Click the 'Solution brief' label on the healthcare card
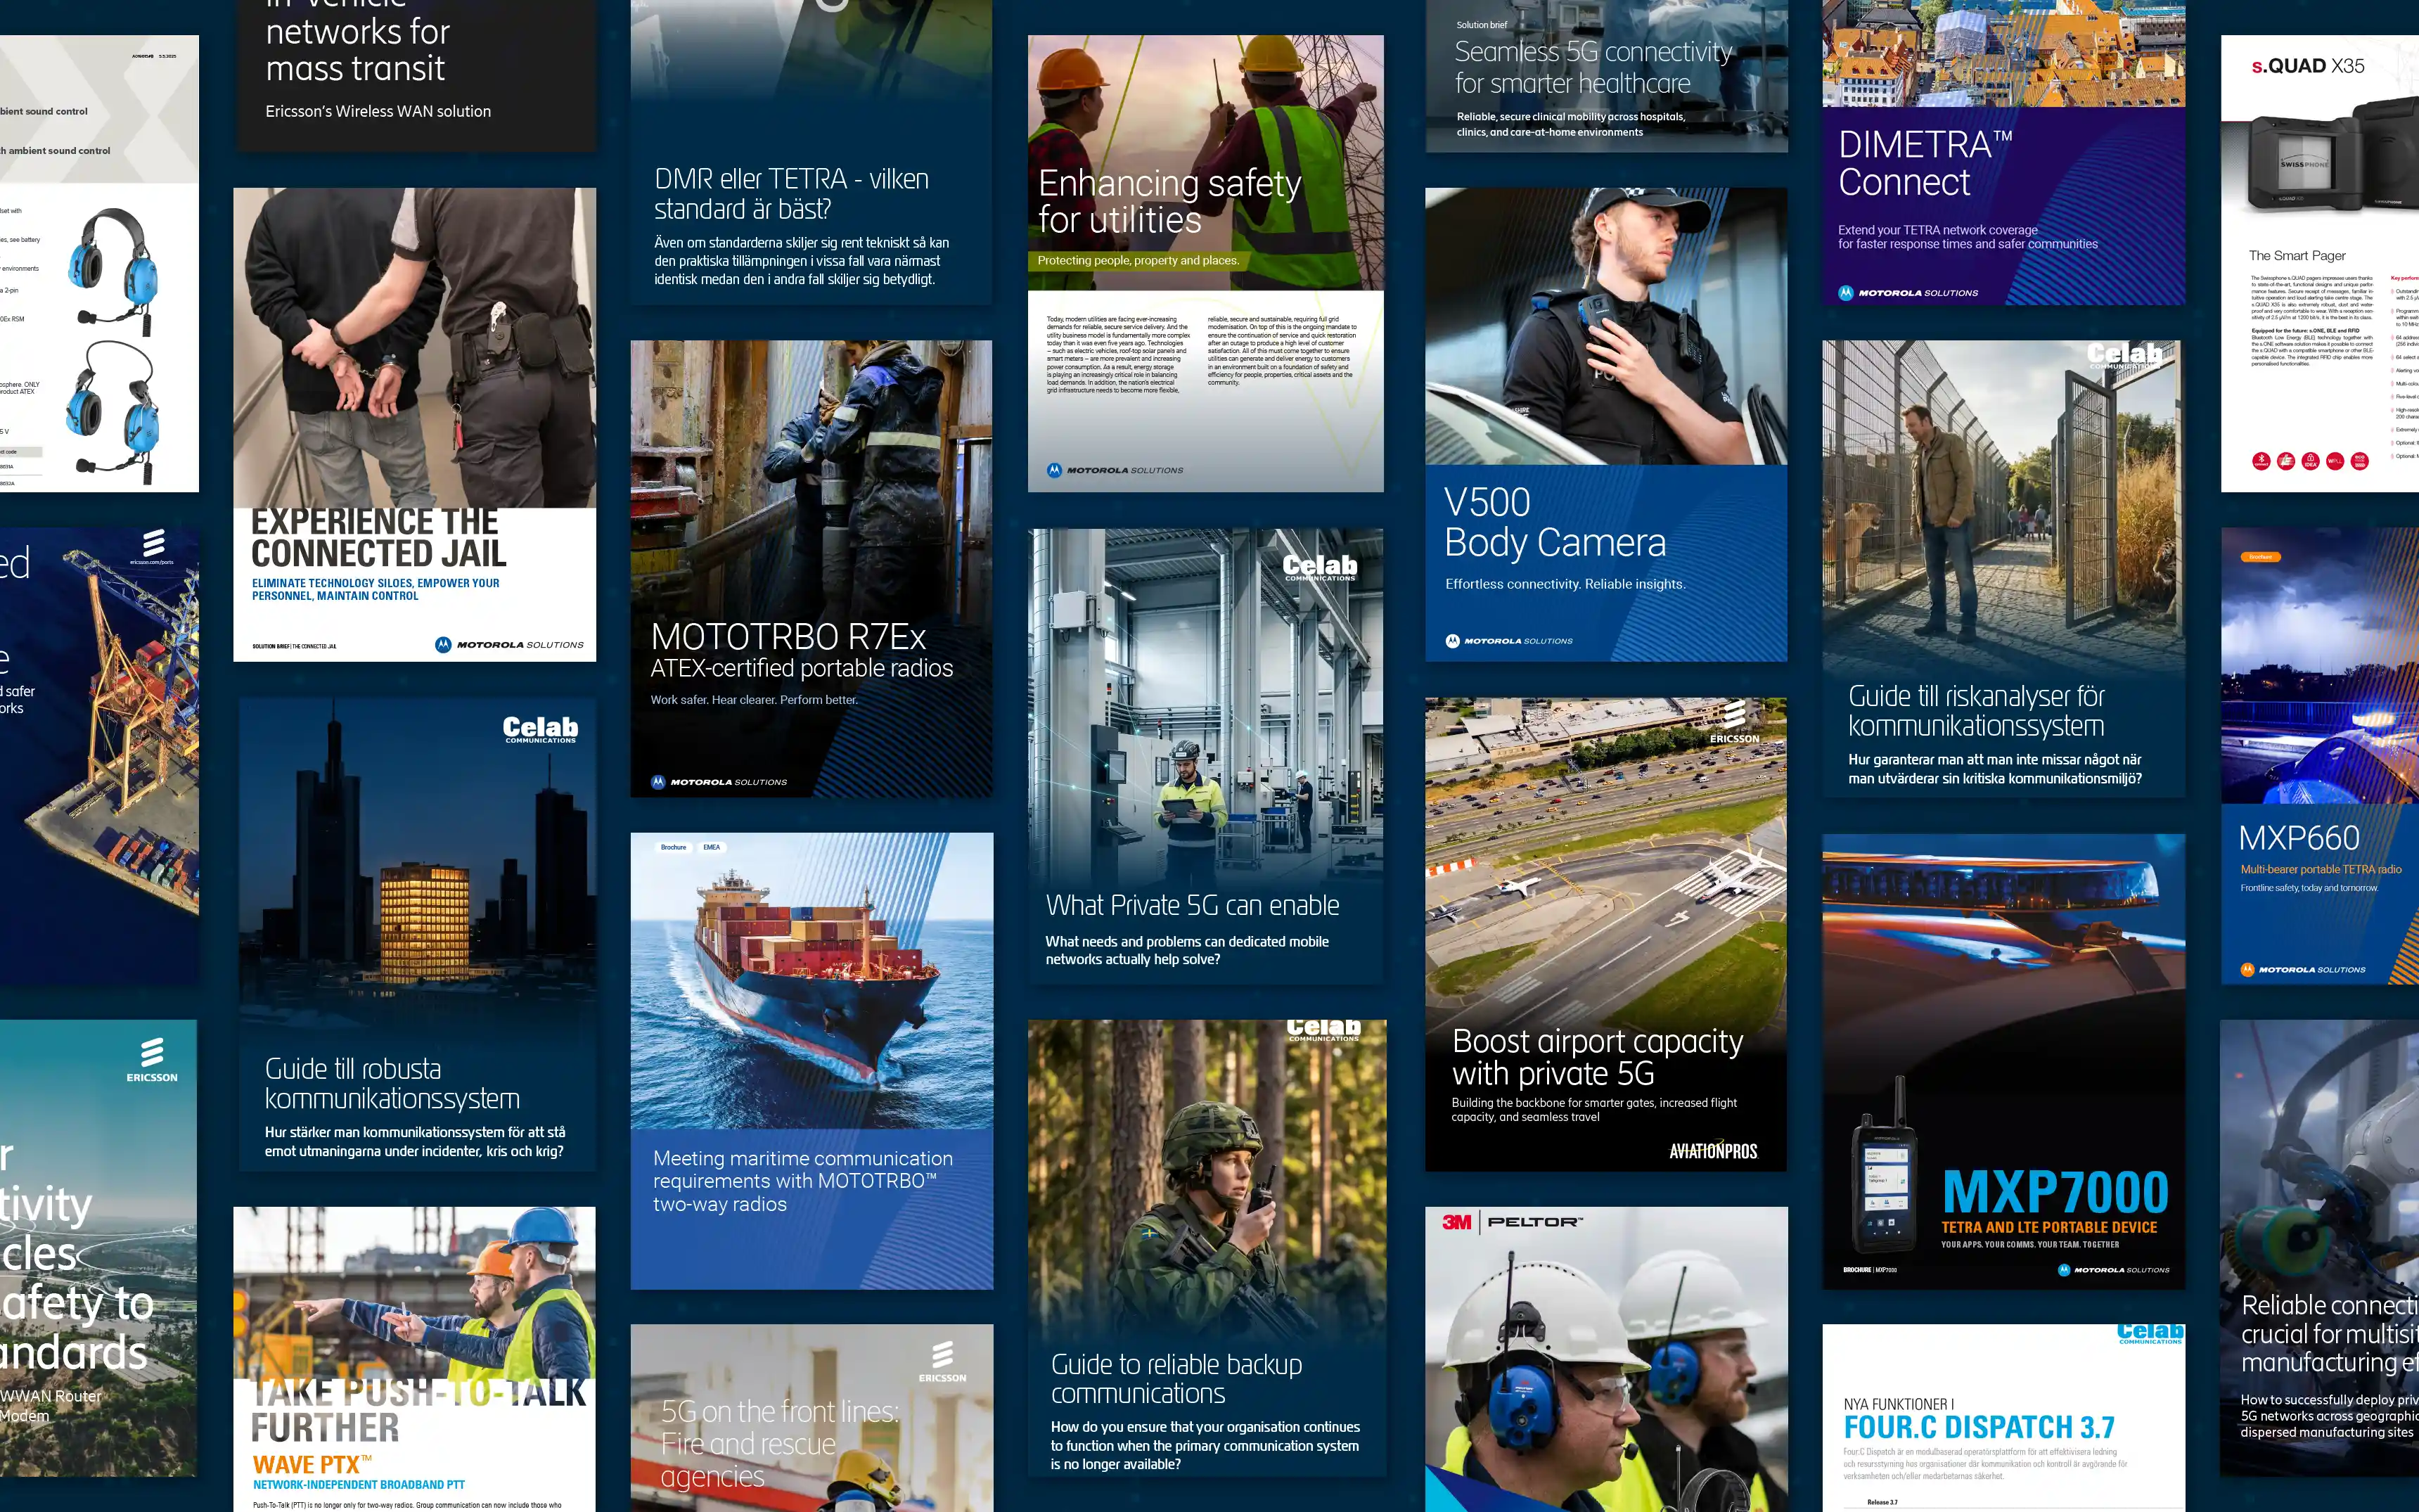Image resolution: width=2419 pixels, height=1512 pixels. tap(1482, 25)
